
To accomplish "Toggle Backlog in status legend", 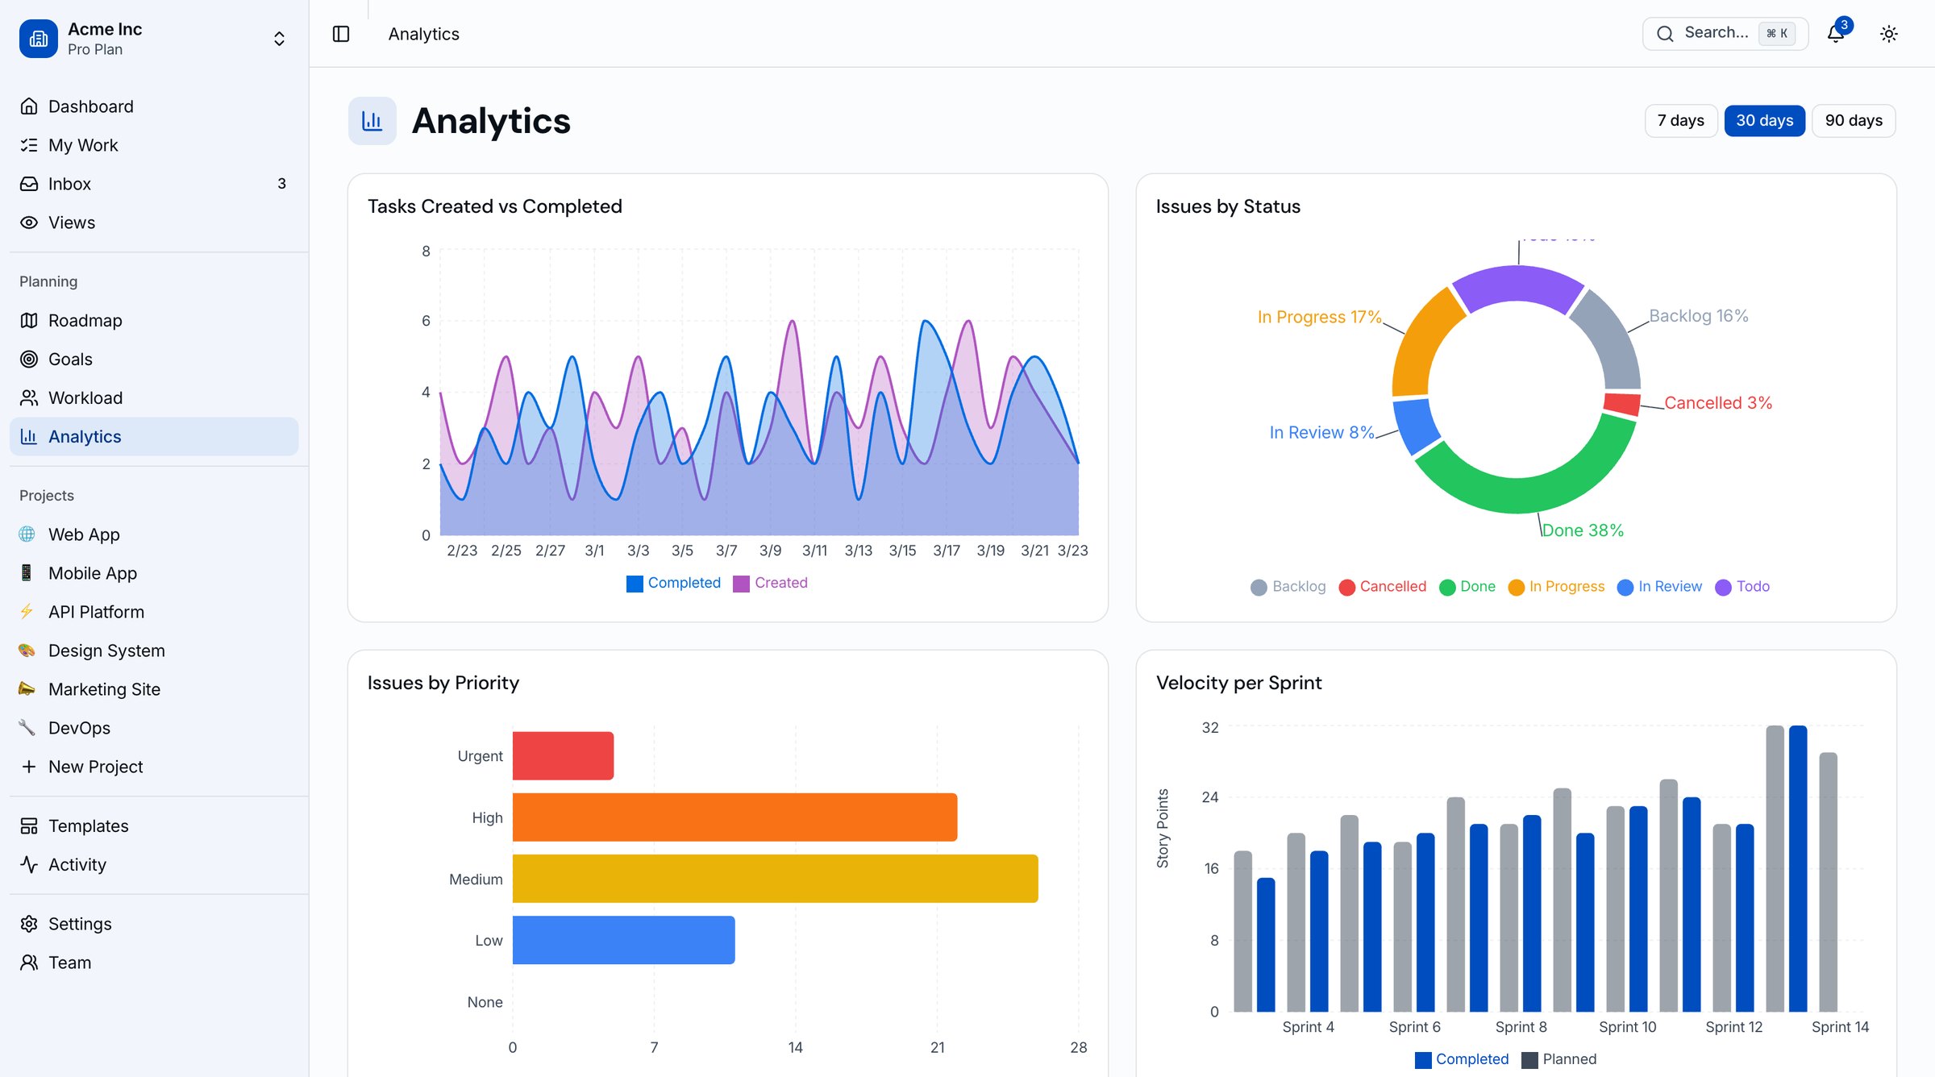I will pos(1288,587).
